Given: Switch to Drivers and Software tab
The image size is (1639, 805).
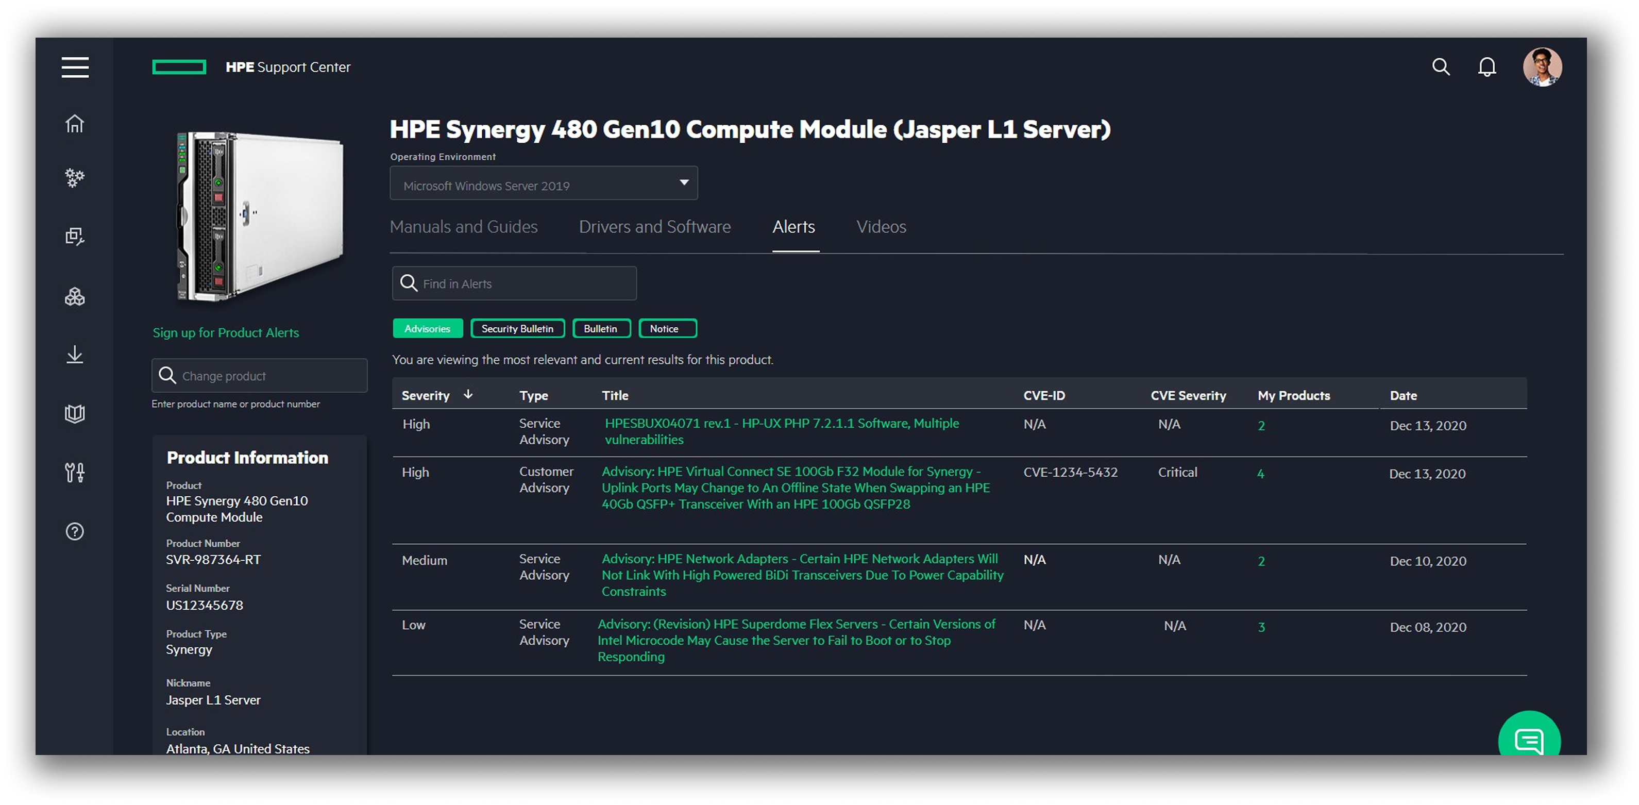Looking at the screenshot, I should tap(655, 227).
